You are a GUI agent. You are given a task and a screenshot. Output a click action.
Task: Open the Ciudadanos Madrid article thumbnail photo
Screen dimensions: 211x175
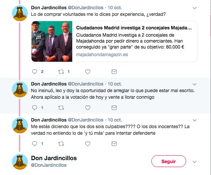pos(52,41)
